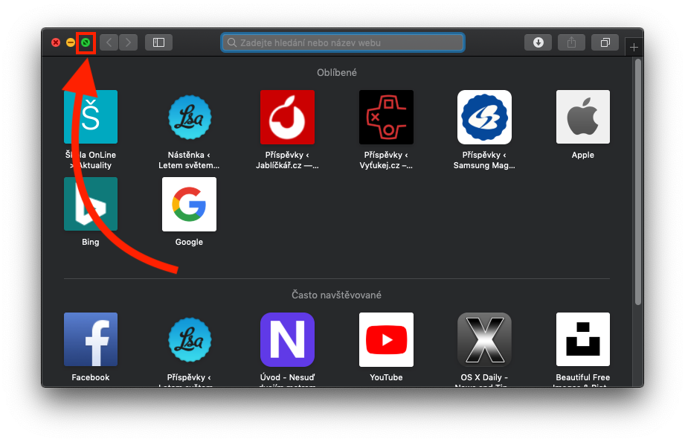Viewport: 685px width, 442px height.
Task: Open the Share button in toolbar
Action: tap(571, 42)
